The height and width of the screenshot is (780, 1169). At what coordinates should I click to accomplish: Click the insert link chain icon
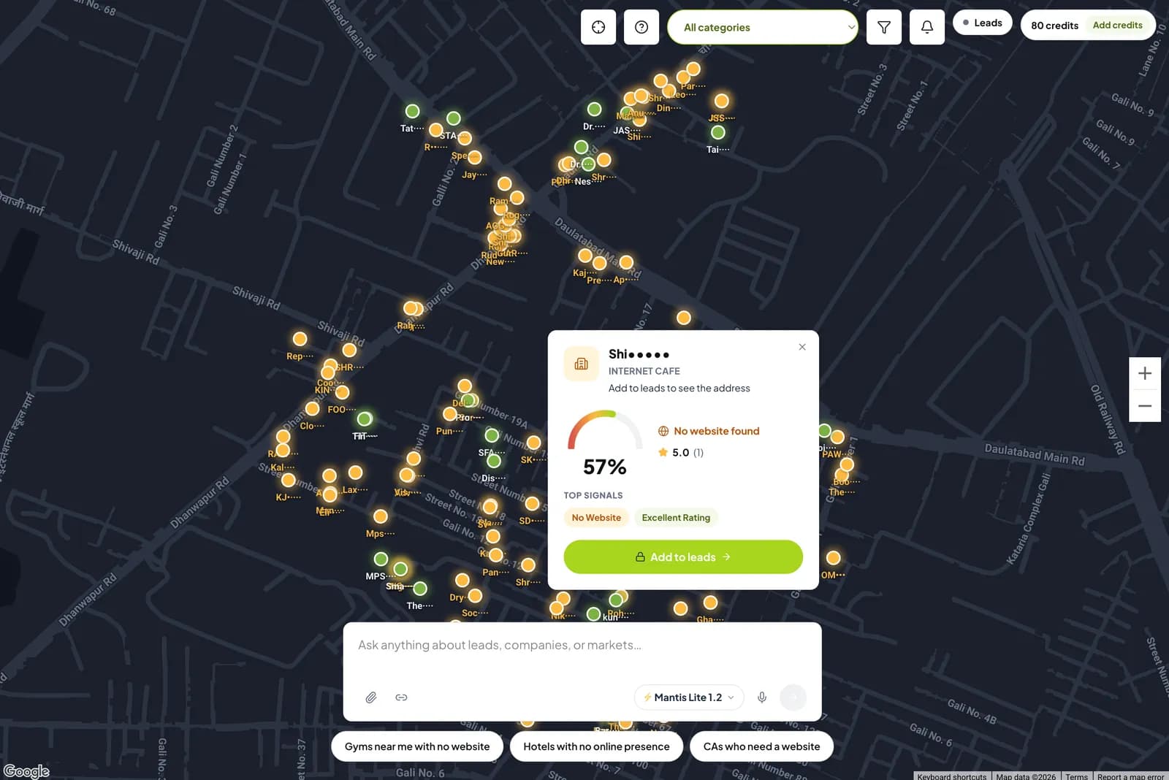tap(401, 697)
